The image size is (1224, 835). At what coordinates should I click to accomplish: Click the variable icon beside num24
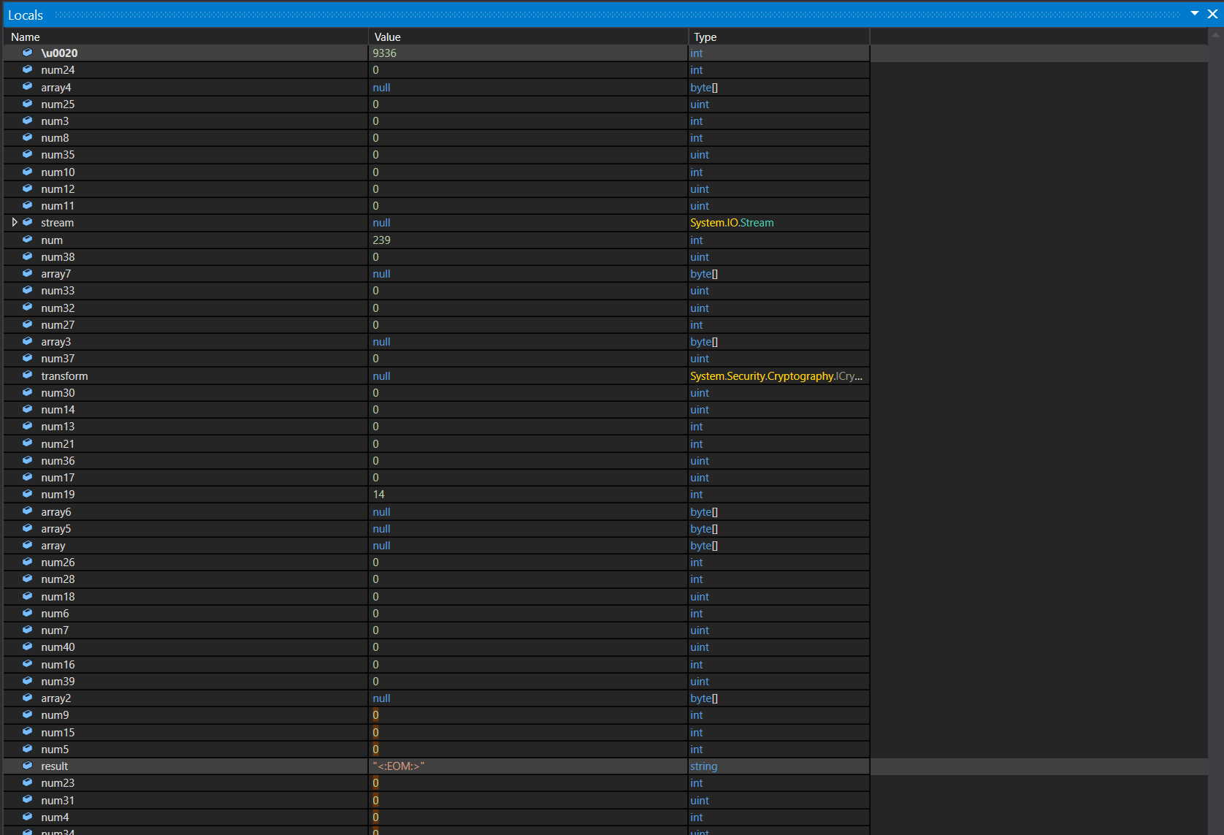pos(27,69)
